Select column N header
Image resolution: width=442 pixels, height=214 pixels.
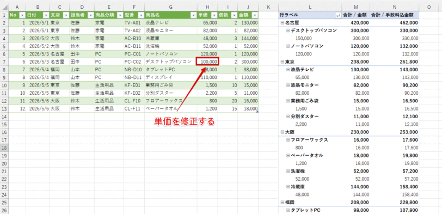click(394, 7)
